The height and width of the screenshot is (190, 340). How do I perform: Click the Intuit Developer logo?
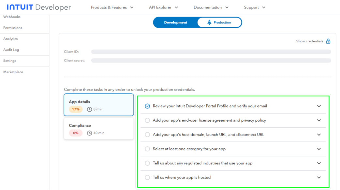click(x=39, y=7)
